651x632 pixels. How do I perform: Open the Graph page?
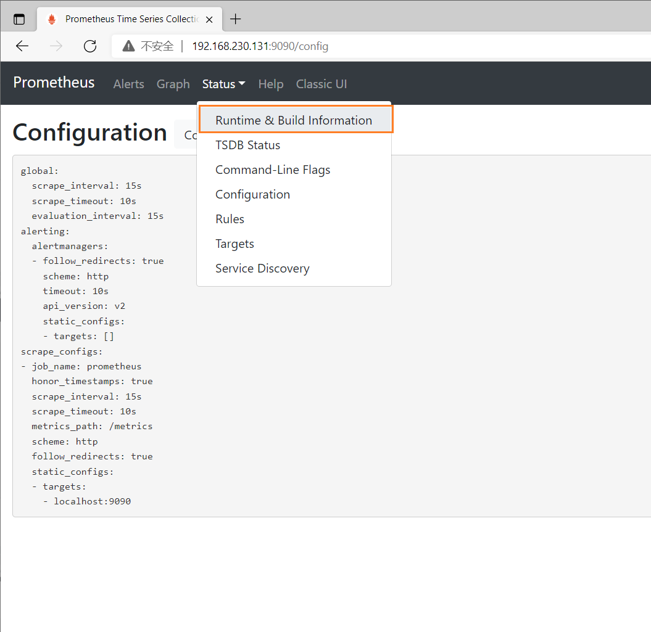coord(173,84)
